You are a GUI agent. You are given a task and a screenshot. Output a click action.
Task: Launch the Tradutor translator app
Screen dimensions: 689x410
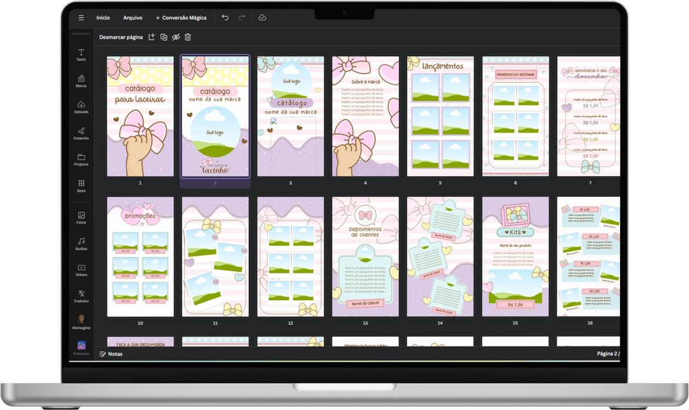pyautogui.click(x=81, y=296)
